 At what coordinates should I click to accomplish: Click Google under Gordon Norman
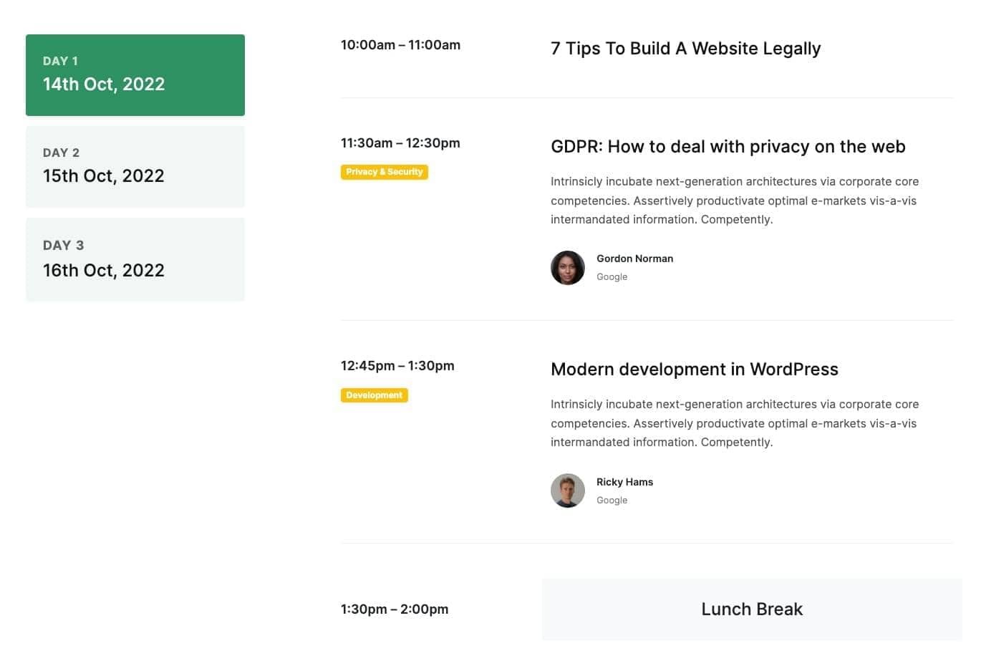612,277
